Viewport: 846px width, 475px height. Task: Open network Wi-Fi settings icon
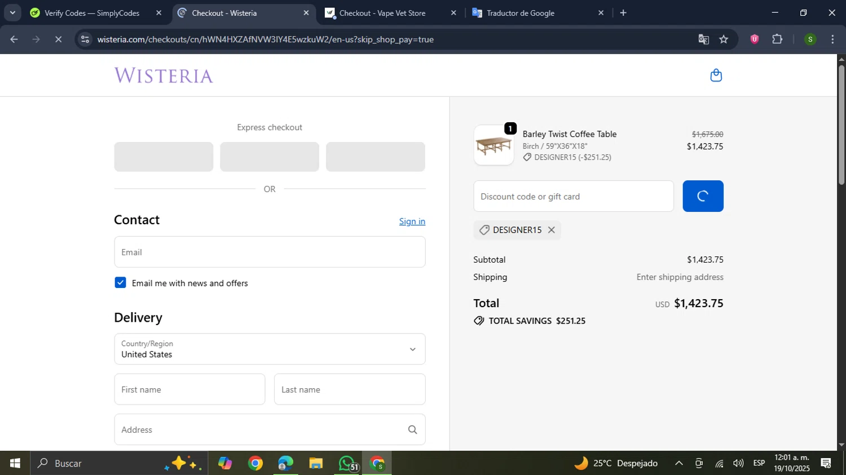coord(719,463)
